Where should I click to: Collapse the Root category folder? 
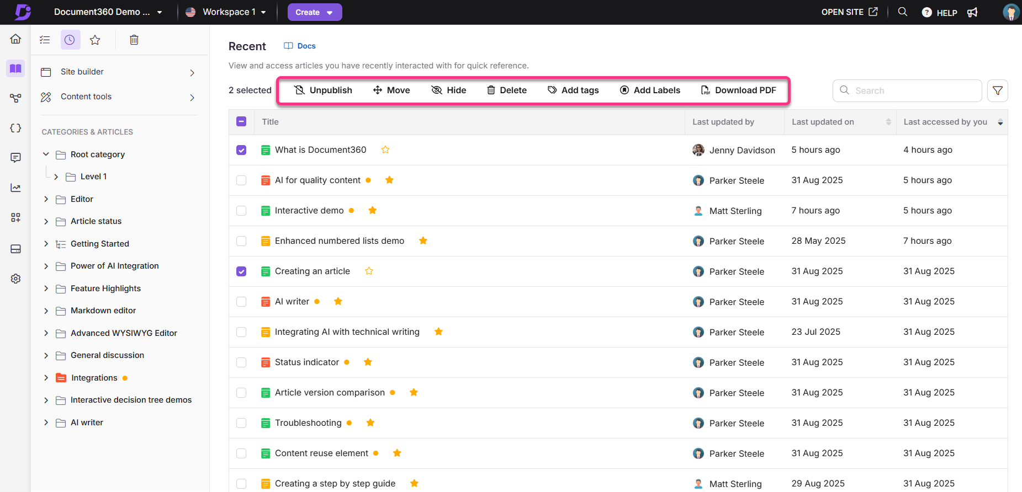click(46, 154)
